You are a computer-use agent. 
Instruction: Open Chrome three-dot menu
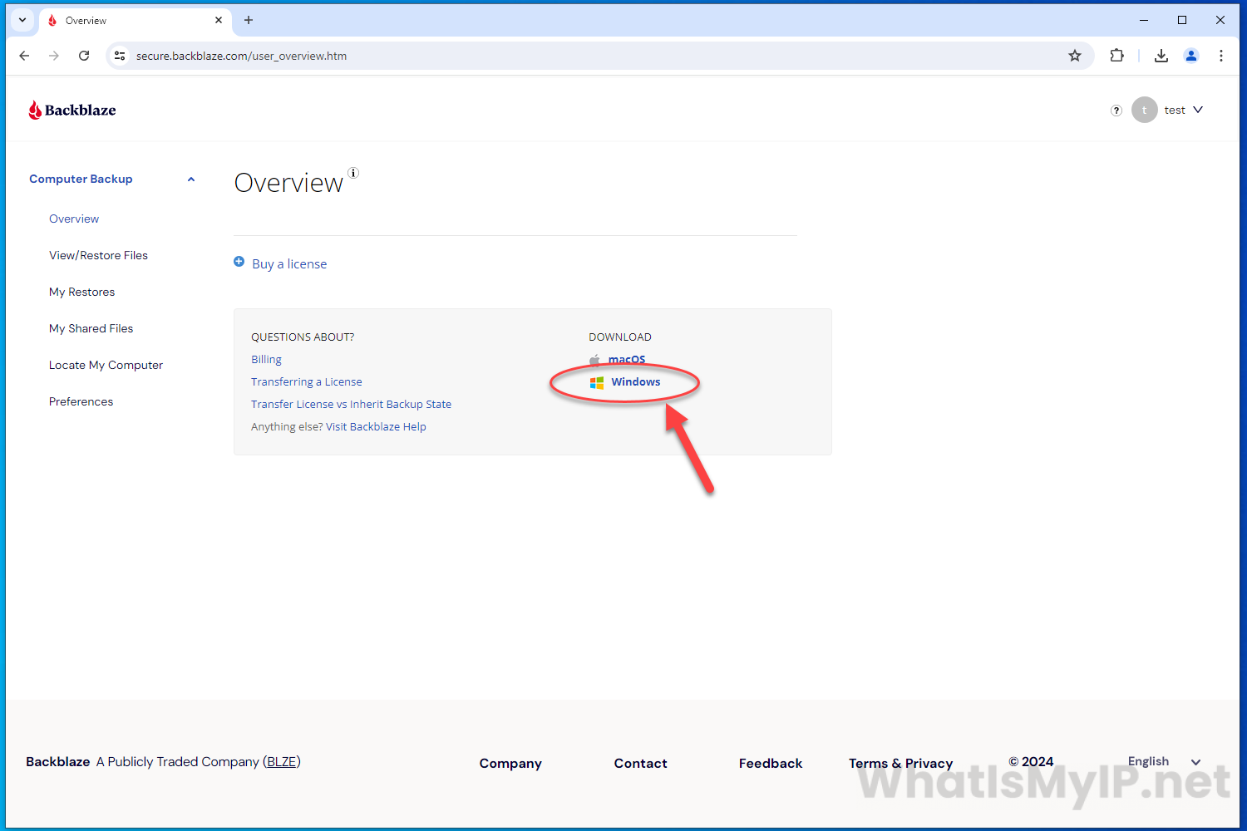click(x=1221, y=56)
